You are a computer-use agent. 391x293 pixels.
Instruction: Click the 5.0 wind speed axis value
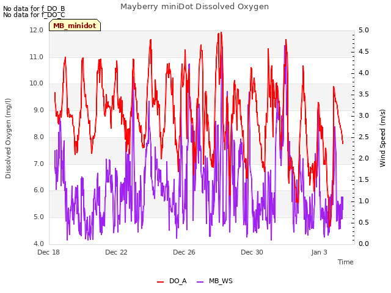364,30
